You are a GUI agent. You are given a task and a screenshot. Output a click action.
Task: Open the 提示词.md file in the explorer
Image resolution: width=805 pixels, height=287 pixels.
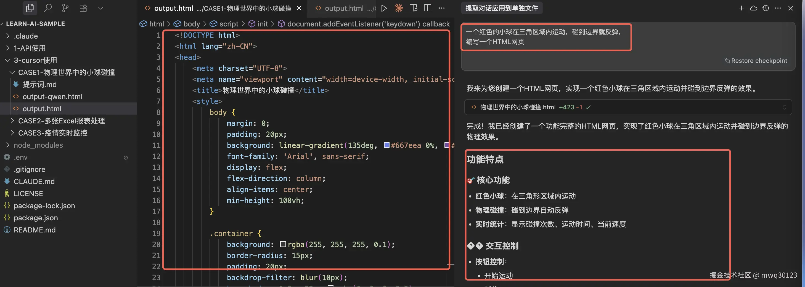39,85
